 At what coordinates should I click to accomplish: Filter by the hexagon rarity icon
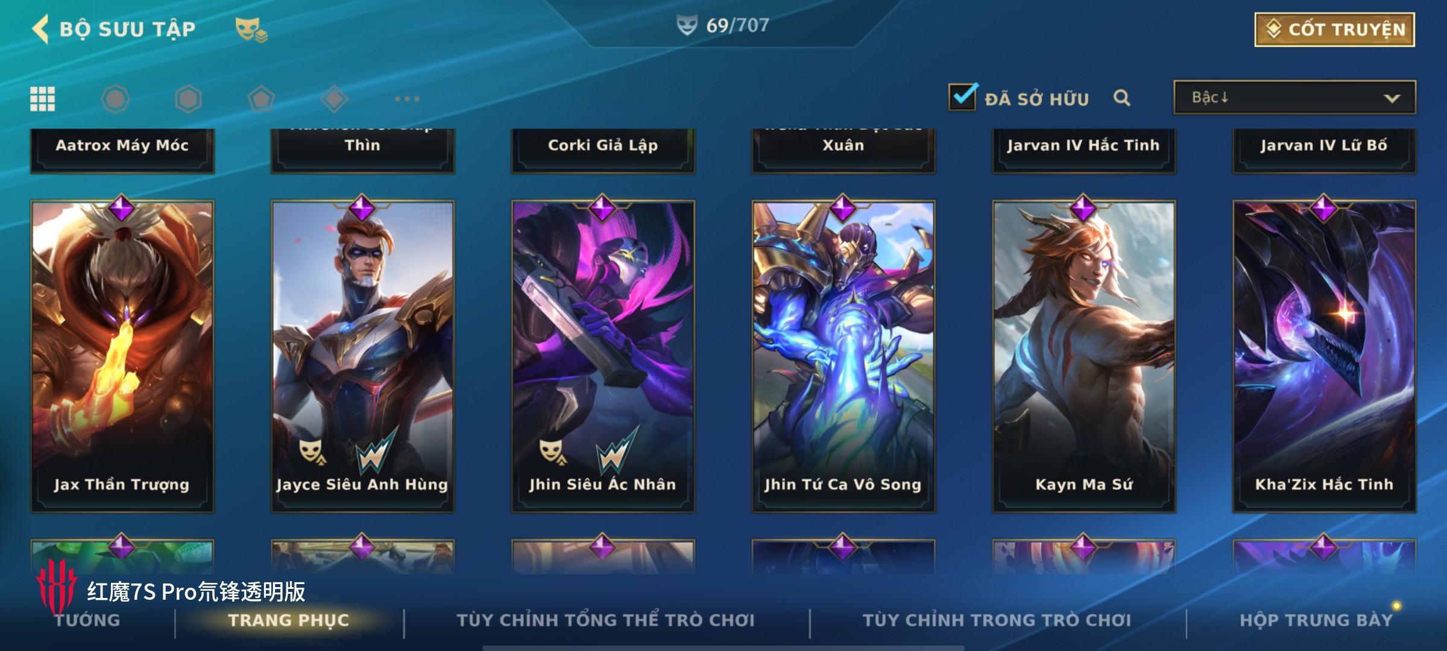[x=188, y=99]
